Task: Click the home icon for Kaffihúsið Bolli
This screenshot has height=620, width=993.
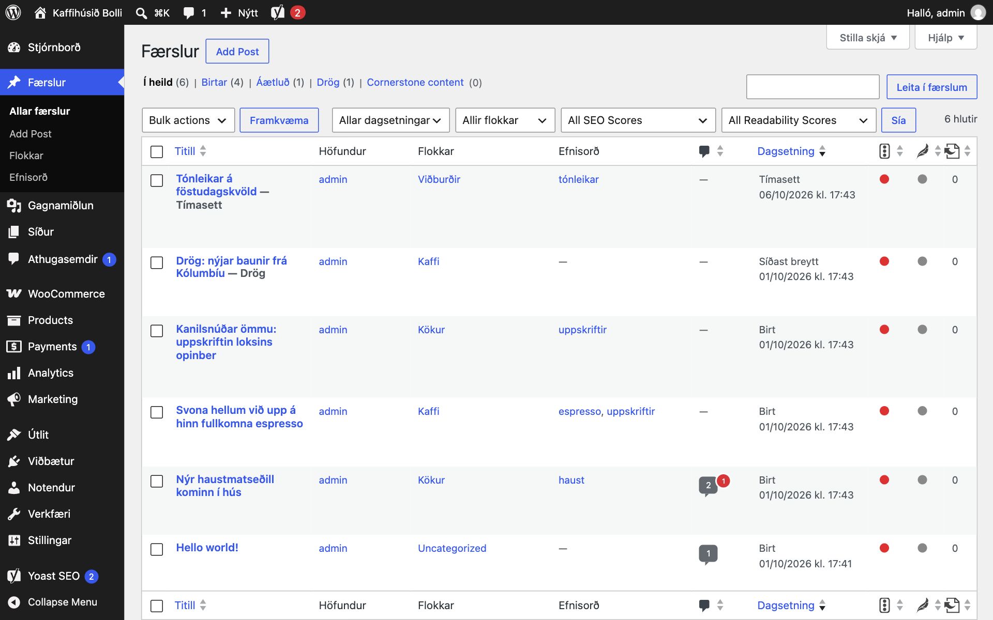Action: (40, 12)
